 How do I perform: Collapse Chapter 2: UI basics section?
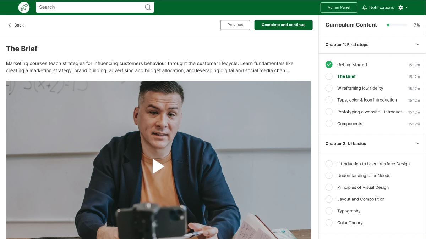click(417, 144)
